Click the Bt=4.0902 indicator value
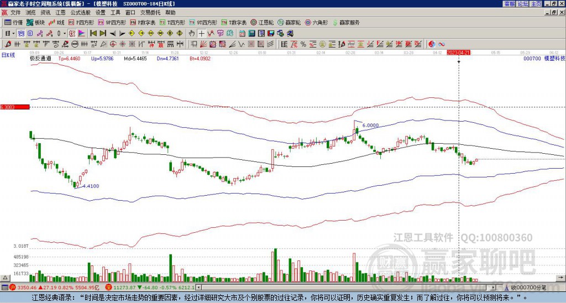566x303 pixels. [200, 59]
